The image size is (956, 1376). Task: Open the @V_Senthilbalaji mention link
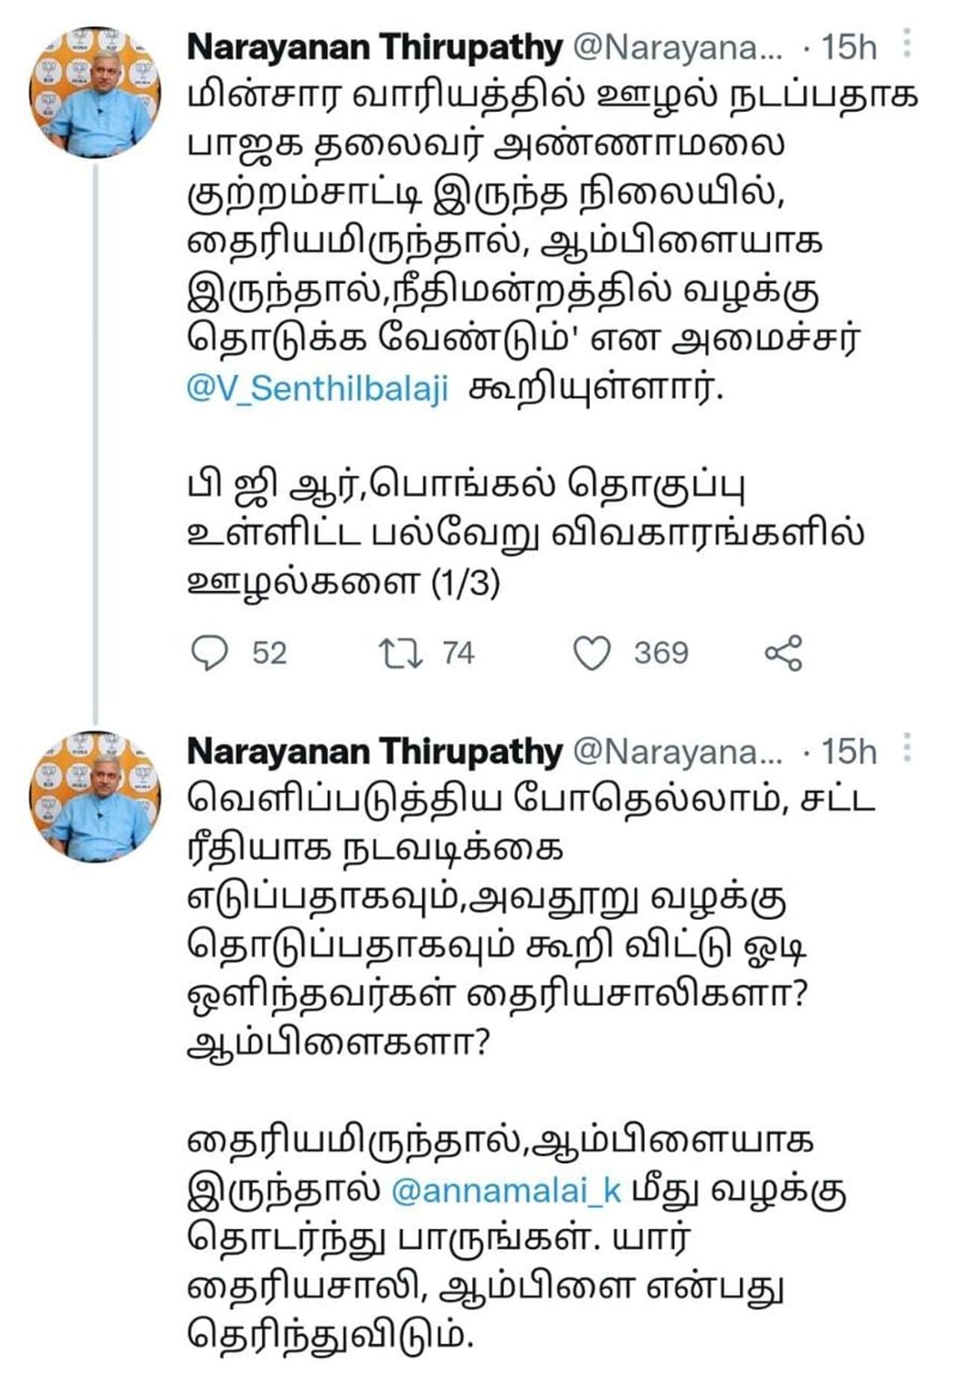[317, 389]
